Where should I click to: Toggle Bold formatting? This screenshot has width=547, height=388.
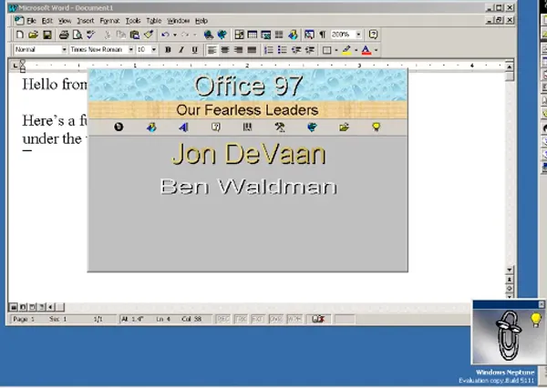coord(168,50)
